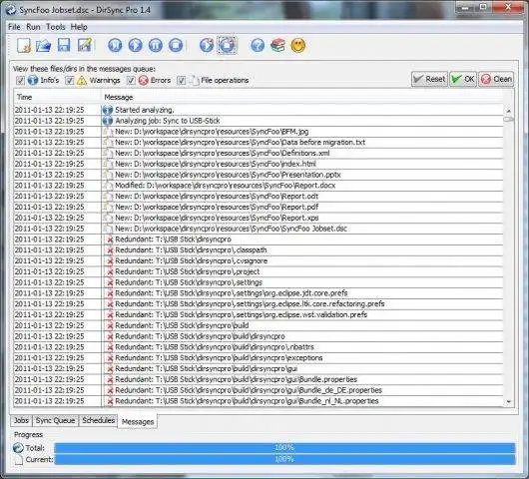This screenshot has width=529, height=479.
Task: Click the OK button with green check
Action: [x=463, y=79]
